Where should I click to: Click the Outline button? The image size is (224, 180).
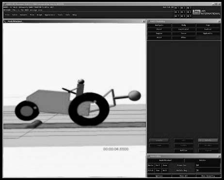(x=184, y=150)
